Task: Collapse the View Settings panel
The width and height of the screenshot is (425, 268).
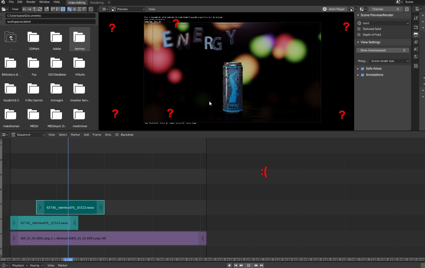Action: coord(358,42)
